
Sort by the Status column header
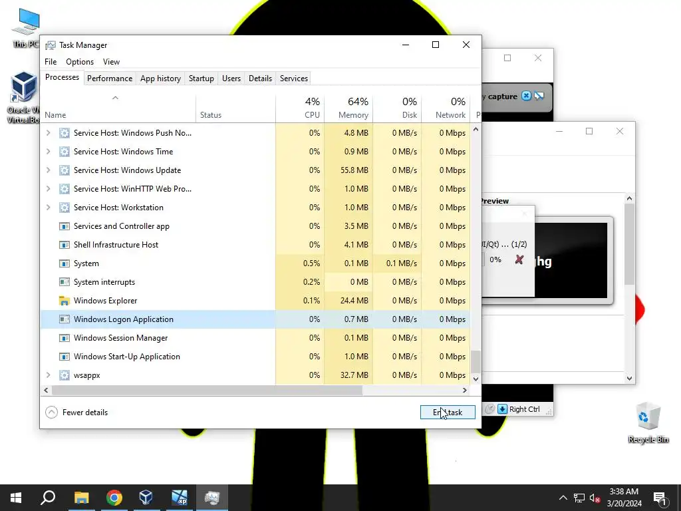coord(235,108)
